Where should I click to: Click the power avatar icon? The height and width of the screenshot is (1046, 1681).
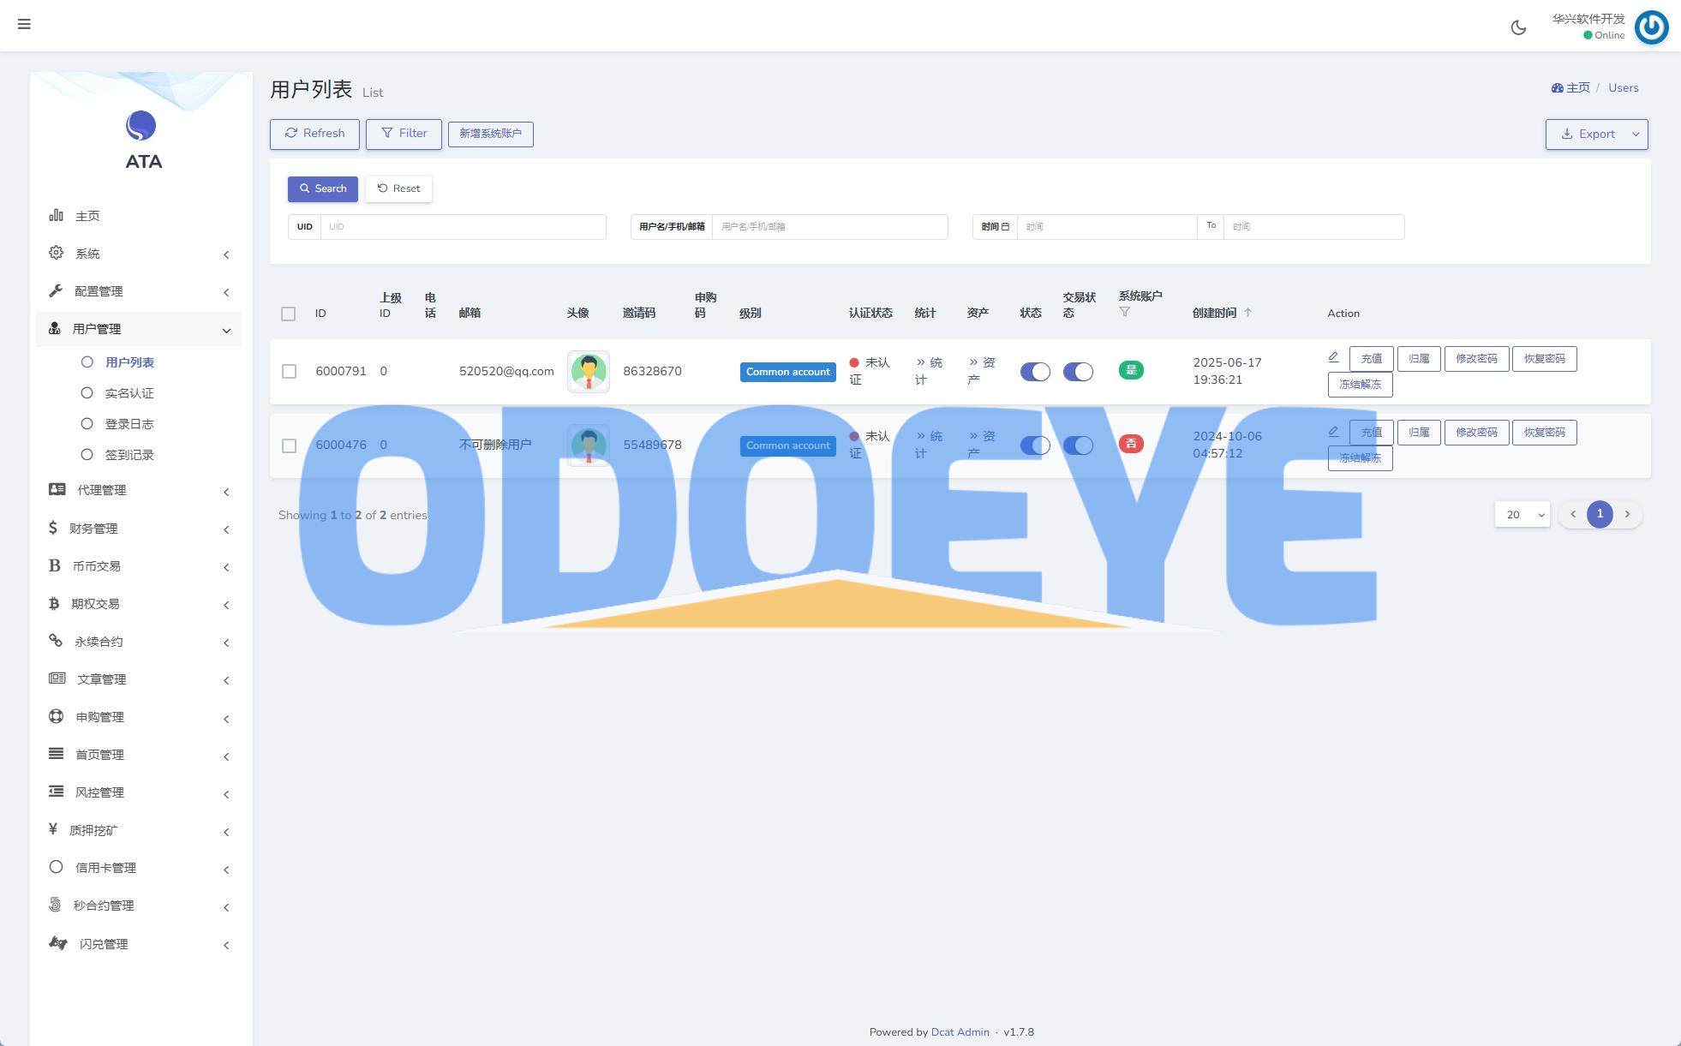click(x=1651, y=27)
